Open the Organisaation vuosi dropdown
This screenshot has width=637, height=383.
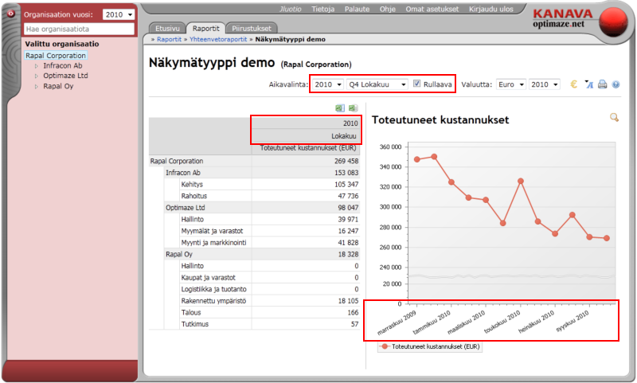119,14
